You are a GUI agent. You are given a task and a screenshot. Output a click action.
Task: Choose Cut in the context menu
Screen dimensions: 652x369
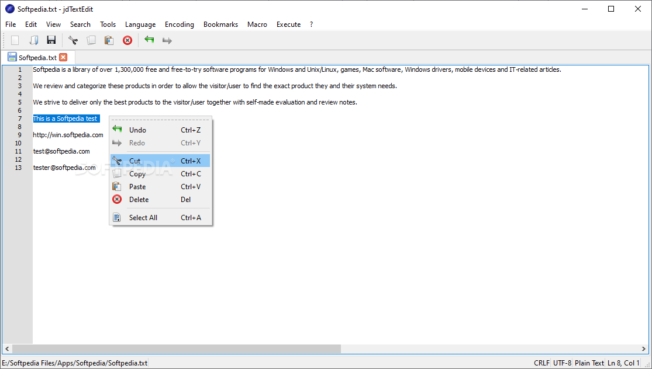point(160,161)
